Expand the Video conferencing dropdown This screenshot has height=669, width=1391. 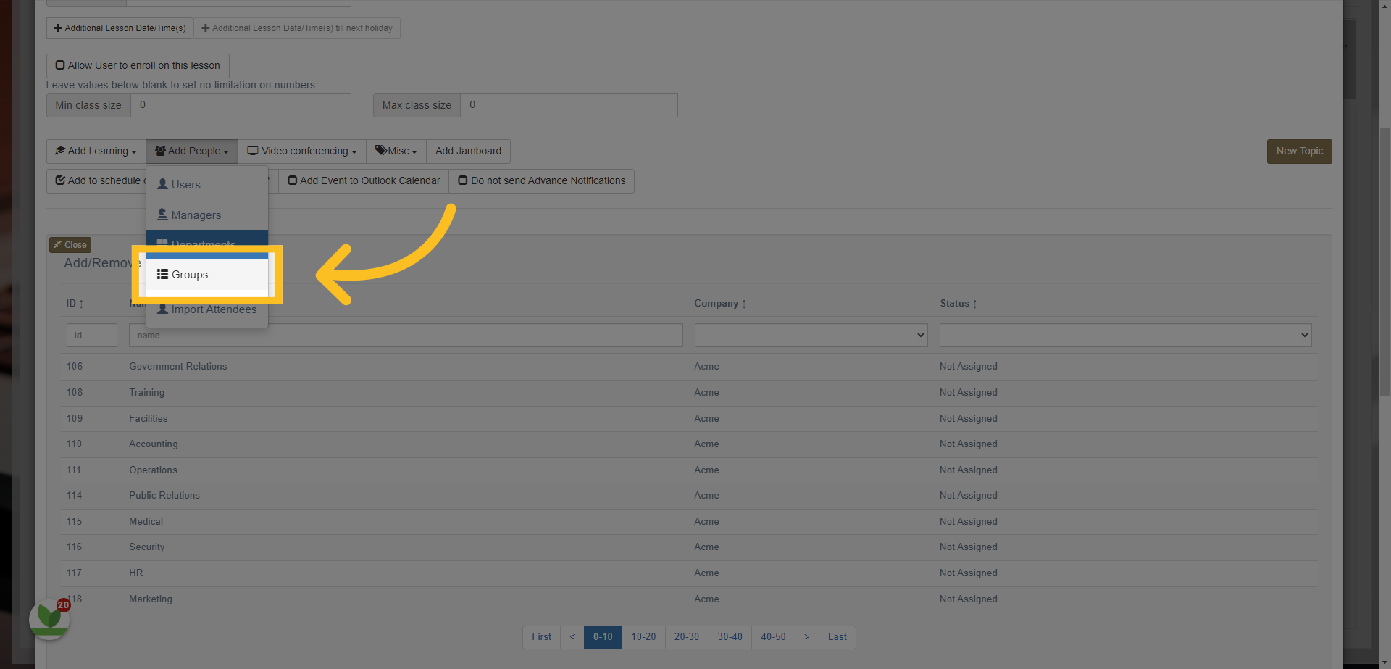point(302,151)
